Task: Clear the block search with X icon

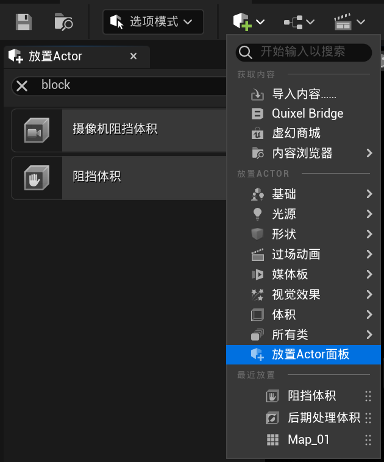Action: [x=22, y=86]
